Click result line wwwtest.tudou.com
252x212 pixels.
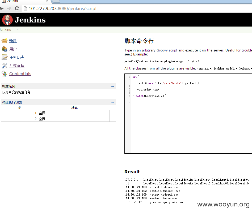point(151,198)
